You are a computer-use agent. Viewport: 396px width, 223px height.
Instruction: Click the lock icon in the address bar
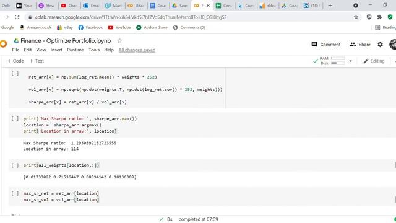[x=30, y=17]
